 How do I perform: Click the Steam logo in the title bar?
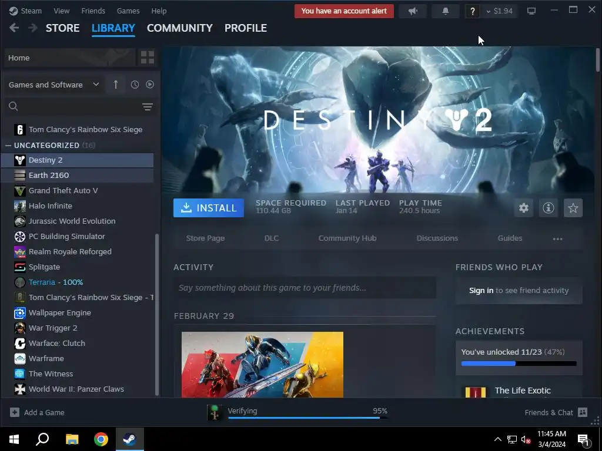[x=14, y=11]
